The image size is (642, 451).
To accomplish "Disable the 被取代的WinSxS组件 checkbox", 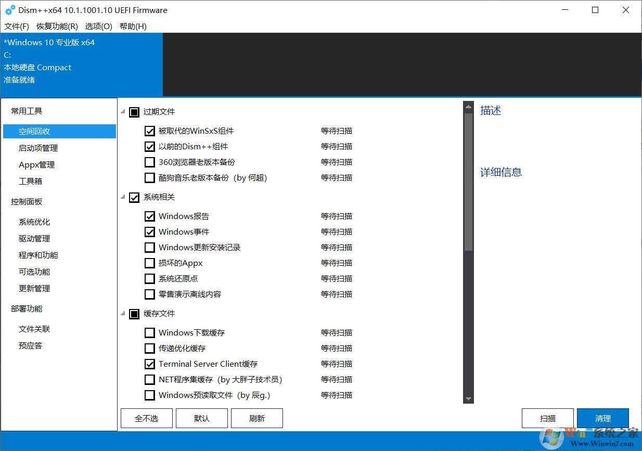I will click(x=150, y=131).
